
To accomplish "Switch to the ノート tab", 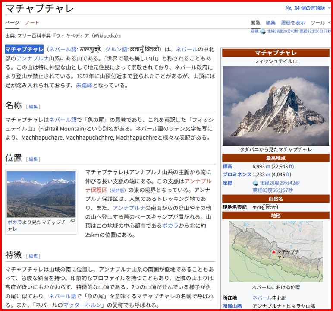I will click(32, 23).
